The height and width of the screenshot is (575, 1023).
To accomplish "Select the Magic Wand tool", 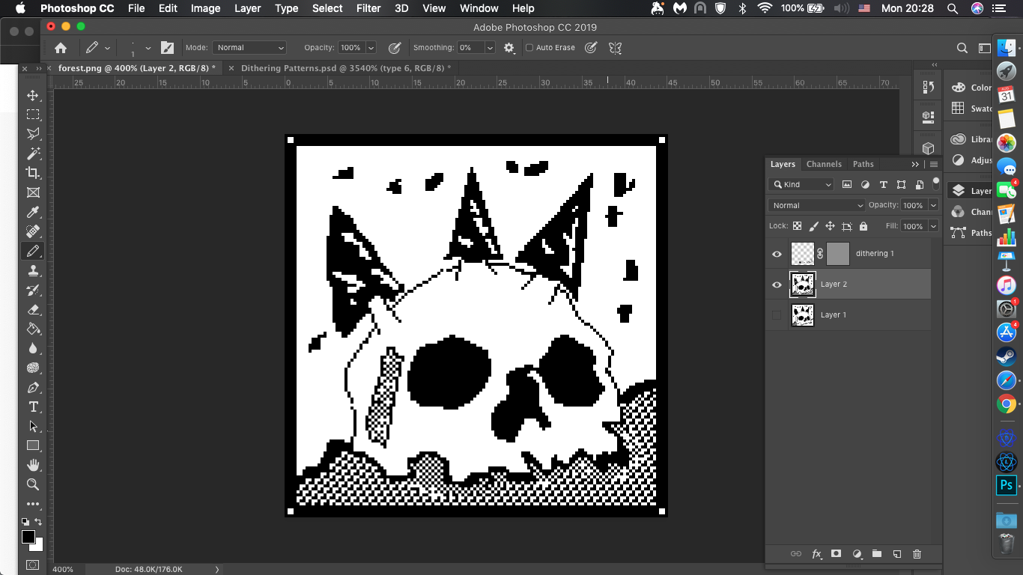I will pos(33,153).
